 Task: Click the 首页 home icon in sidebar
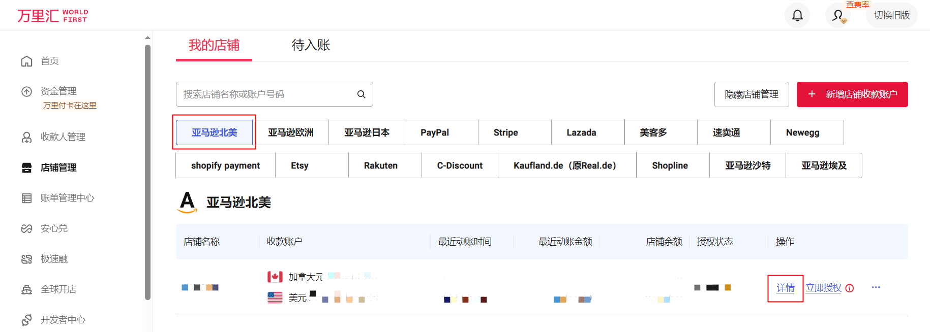click(x=26, y=61)
